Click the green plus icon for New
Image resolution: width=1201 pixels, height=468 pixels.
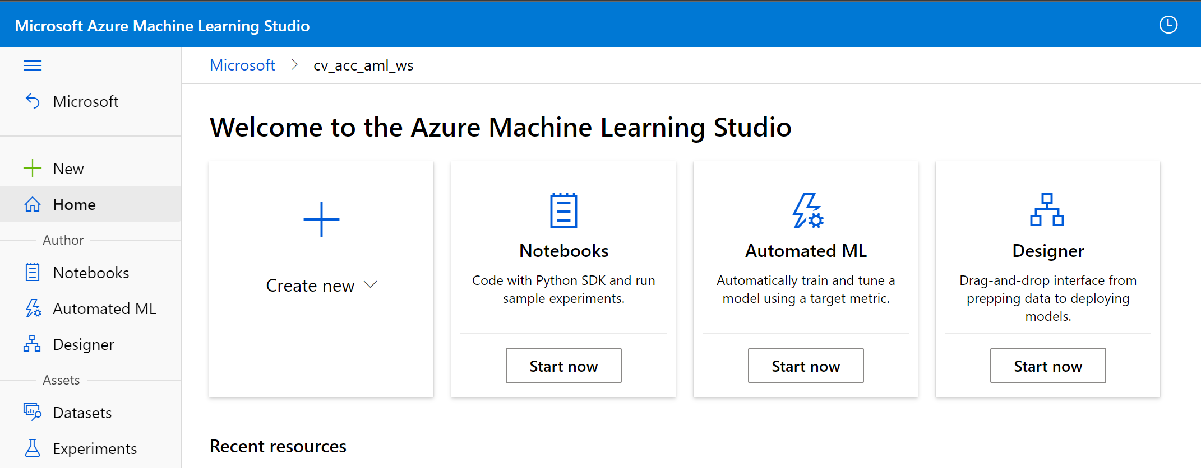point(33,168)
